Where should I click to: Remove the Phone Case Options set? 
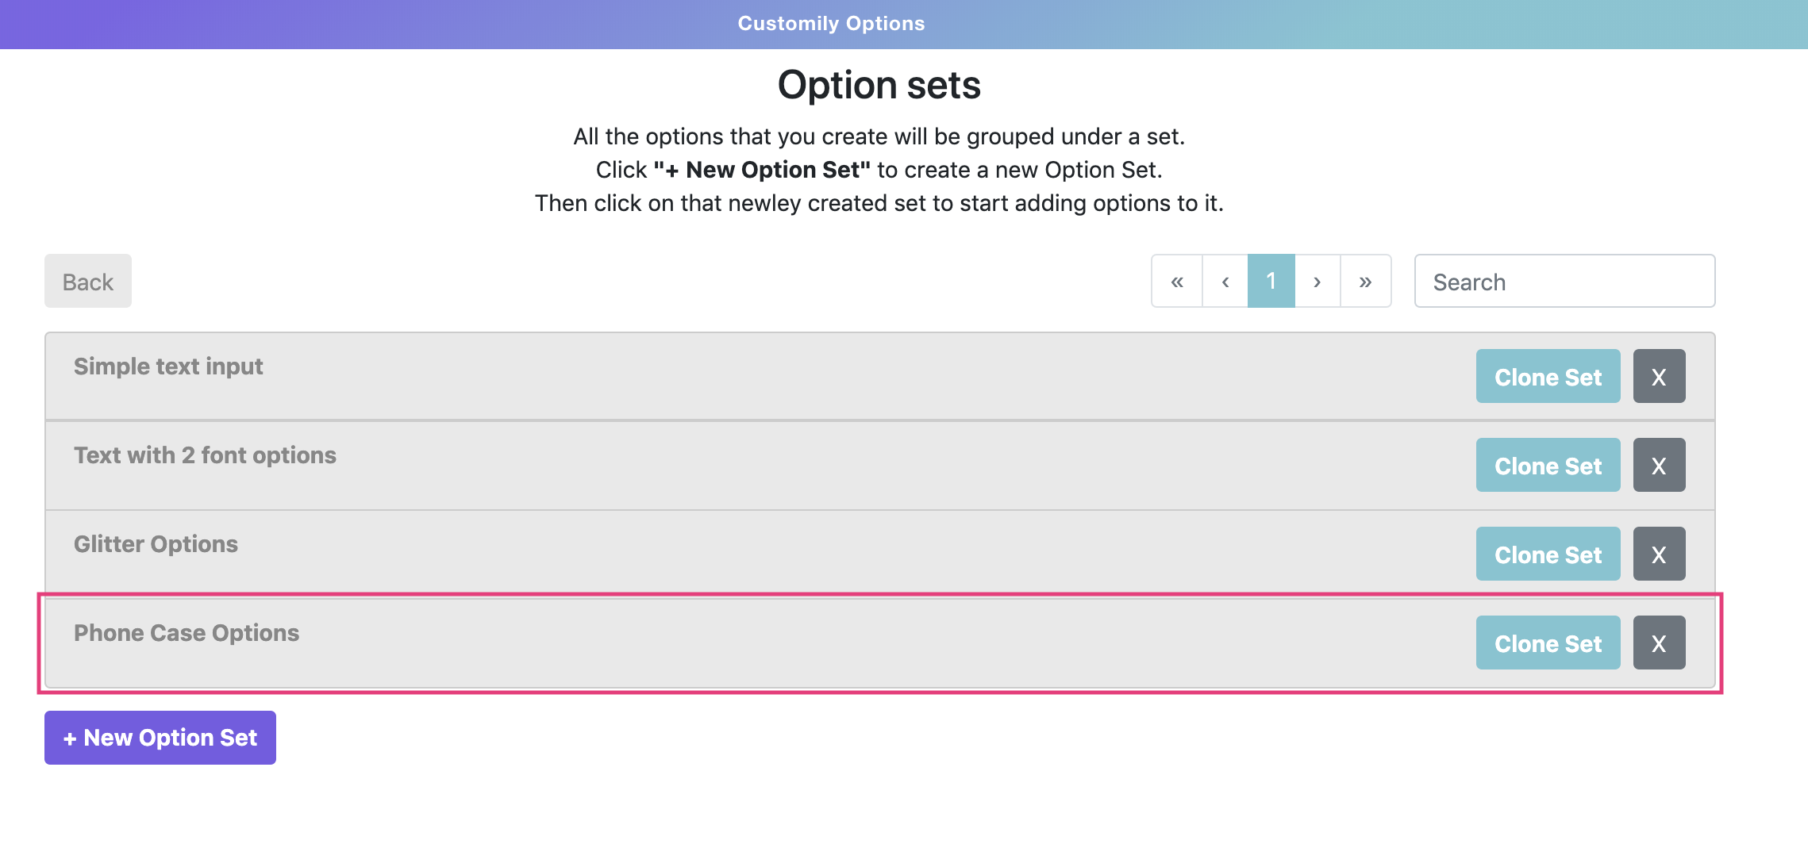(1659, 643)
